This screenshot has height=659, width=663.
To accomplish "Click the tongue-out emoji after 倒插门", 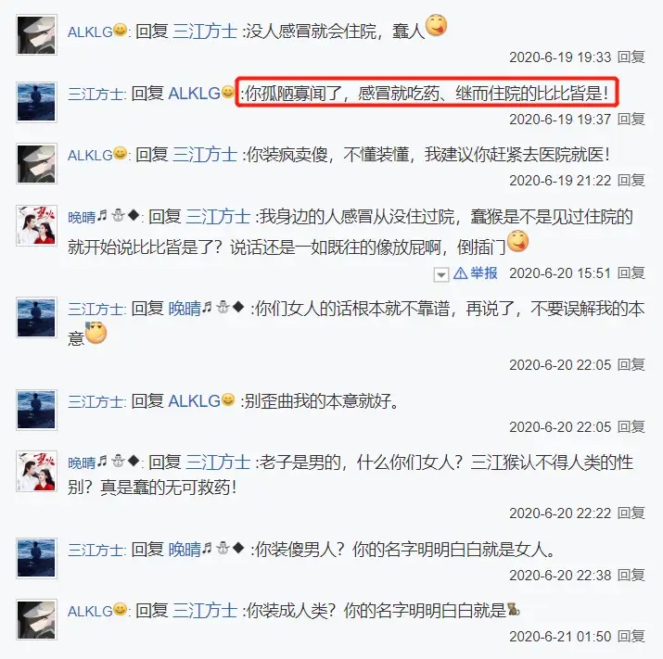I will [x=517, y=241].
